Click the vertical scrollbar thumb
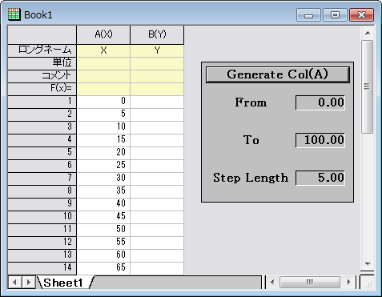The width and height of the screenshot is (382, 297). (368, 86)
